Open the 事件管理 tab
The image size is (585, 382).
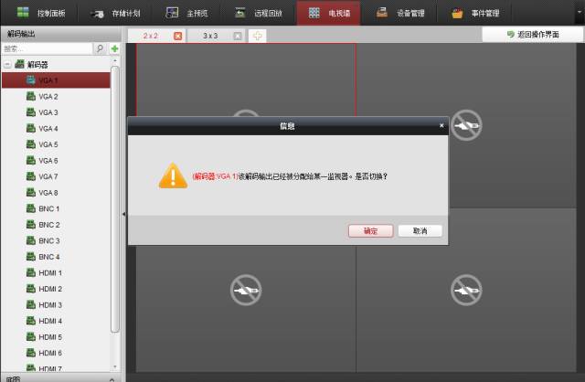[x=476, y=14]
